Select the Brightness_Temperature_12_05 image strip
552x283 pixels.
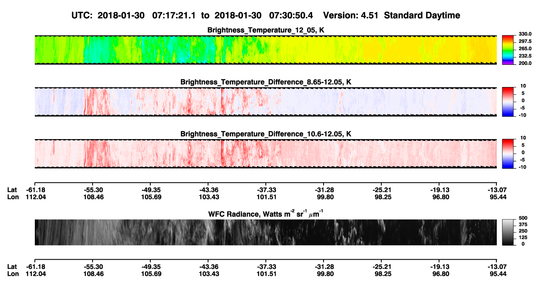point(266,50)
